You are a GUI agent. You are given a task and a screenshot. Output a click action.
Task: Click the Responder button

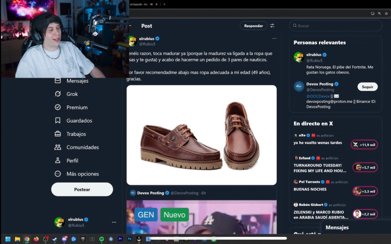click(x=253, y=26)
